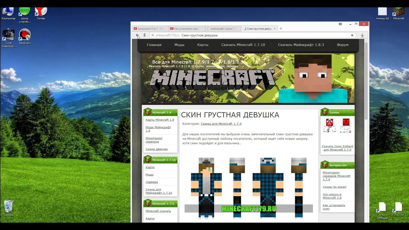The width and height of the screenshot is (409, 230).
Task: Open the TOTALCM desktop shortcut
Action: point(398,209)
